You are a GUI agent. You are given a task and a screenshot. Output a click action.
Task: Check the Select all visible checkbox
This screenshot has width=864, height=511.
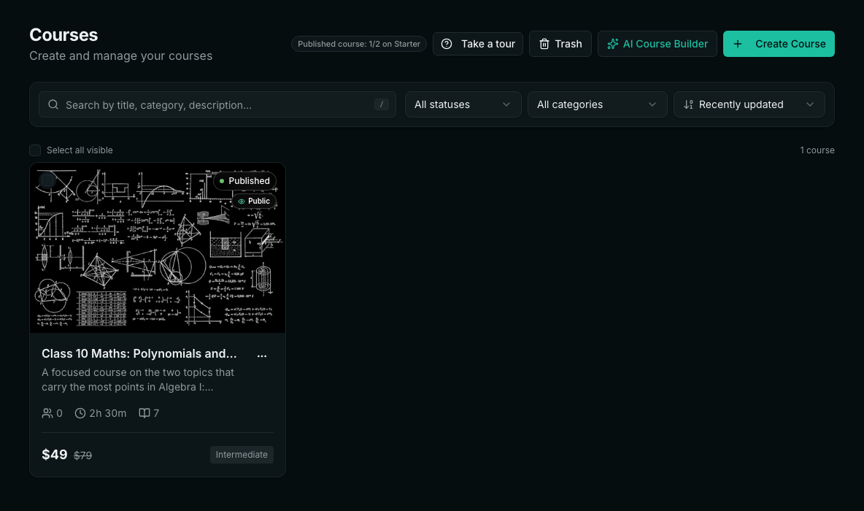pos(35,150)
